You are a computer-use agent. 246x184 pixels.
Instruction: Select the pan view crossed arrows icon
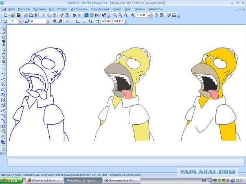click(156, 15)
